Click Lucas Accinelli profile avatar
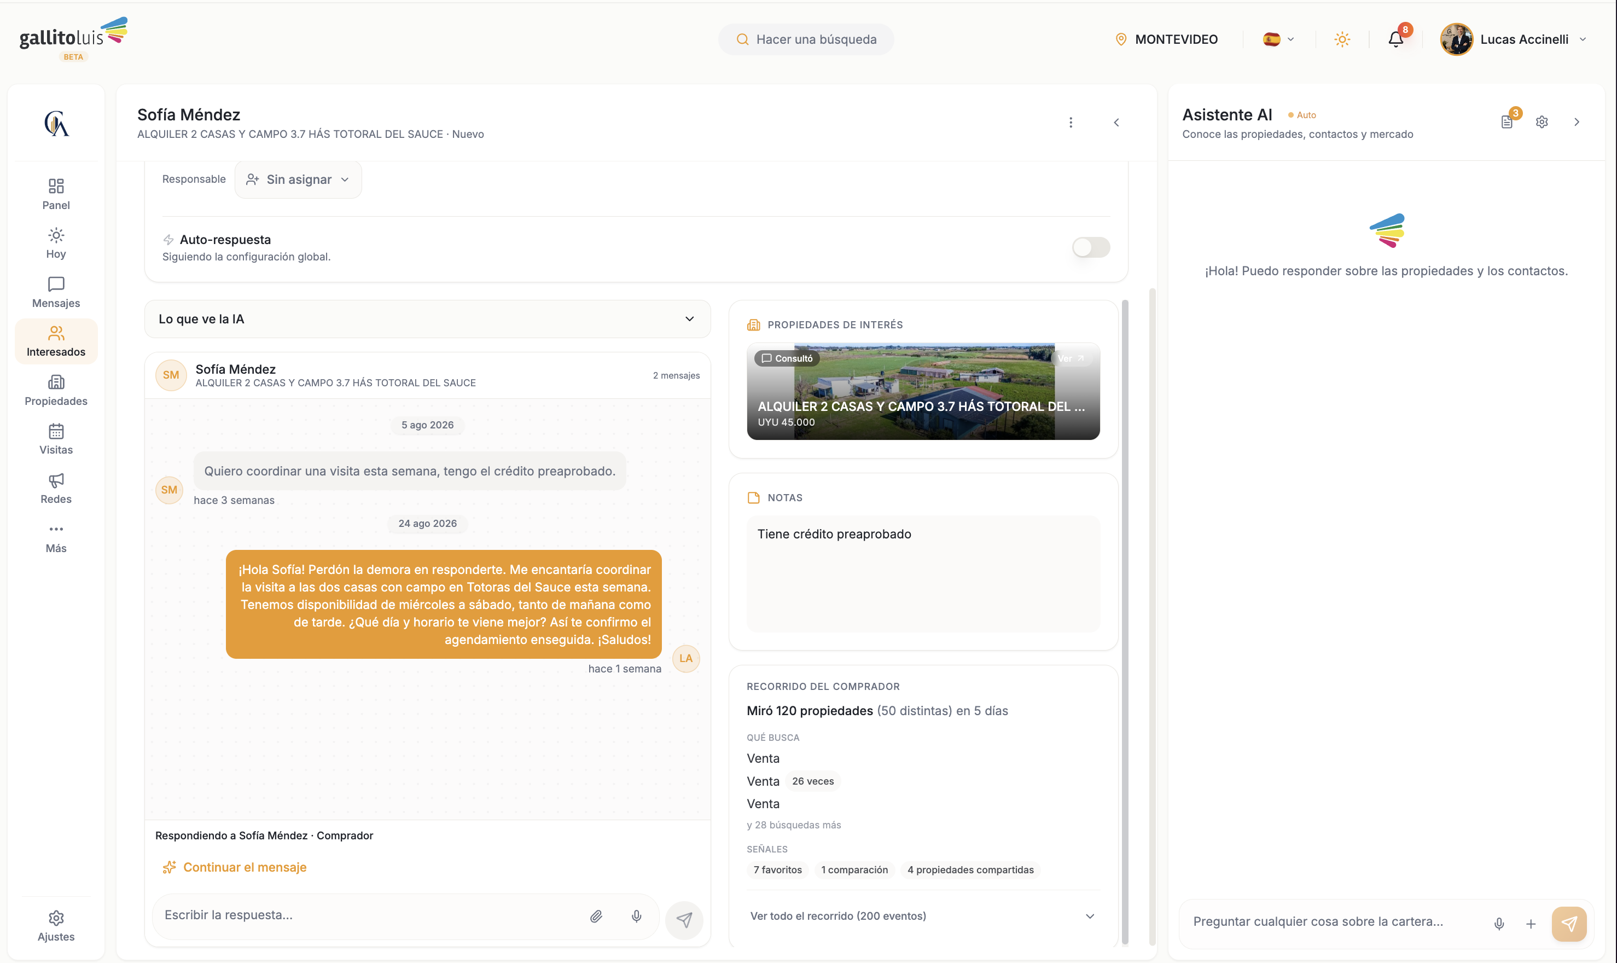The width and height of the screenshot is (1617, 963). 1456,39
